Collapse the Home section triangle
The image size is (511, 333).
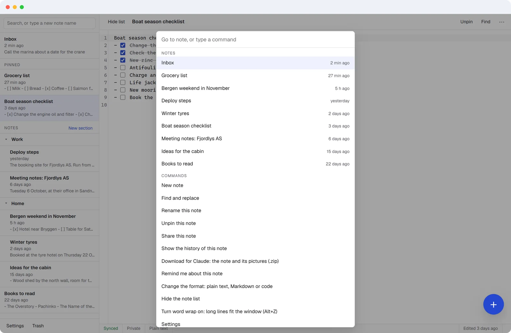[6, 203]
